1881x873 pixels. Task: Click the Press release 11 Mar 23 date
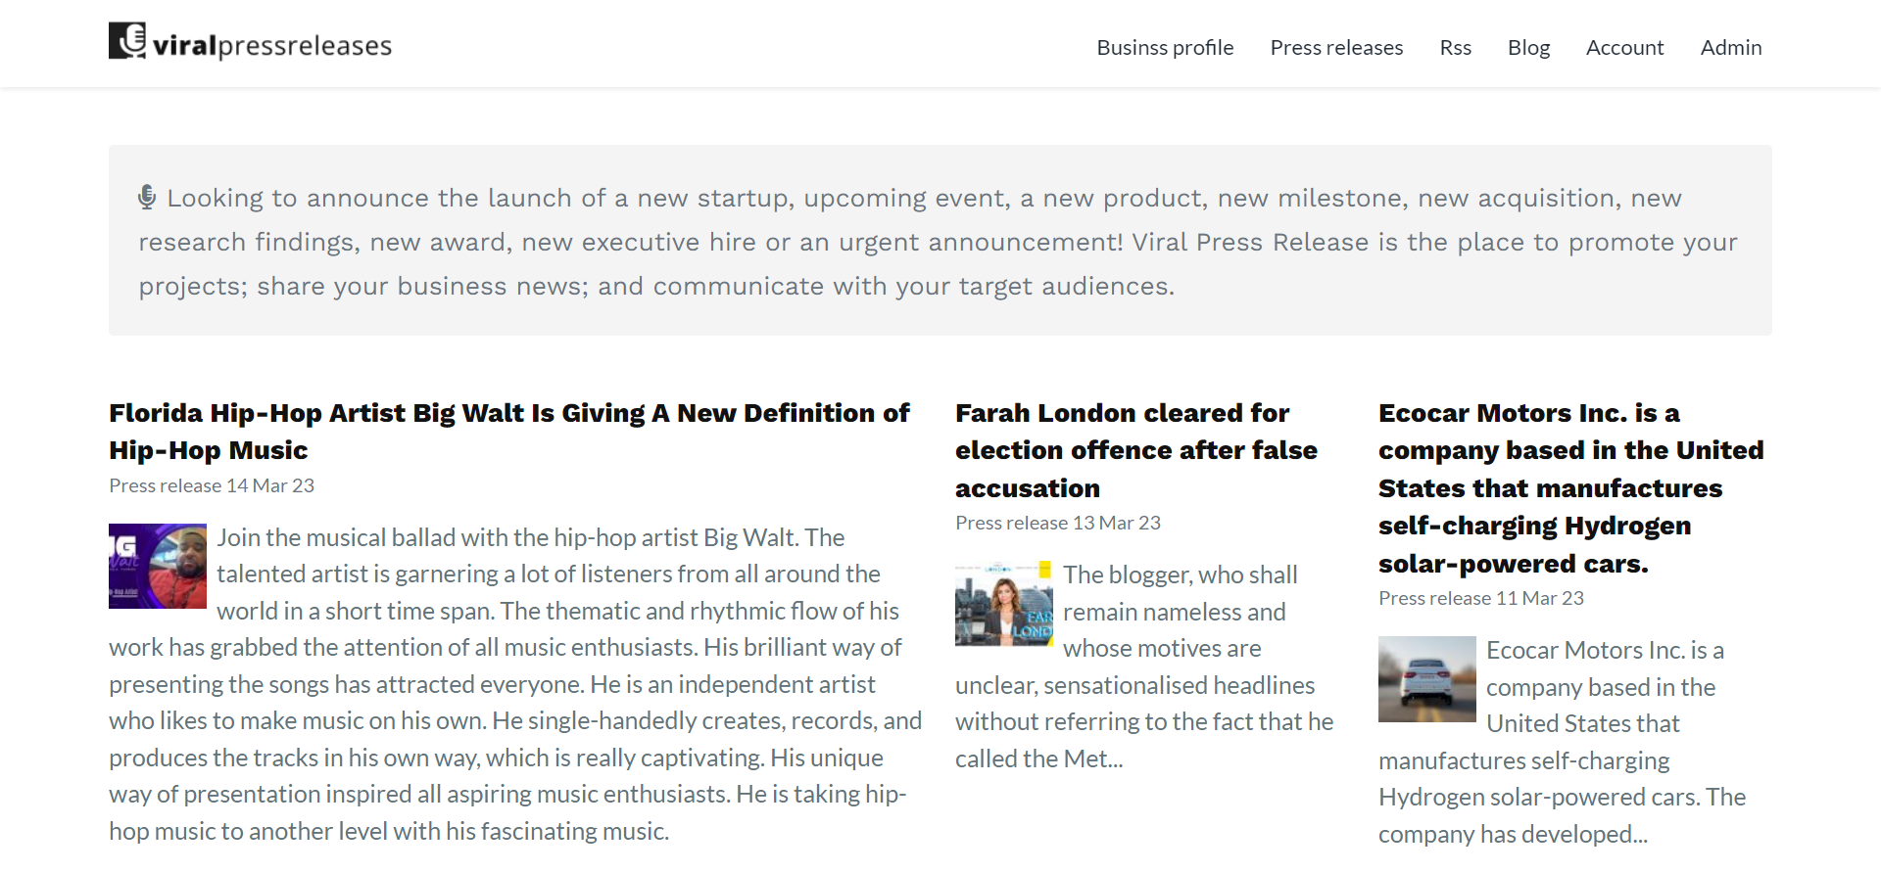(x=1481, y=598)
